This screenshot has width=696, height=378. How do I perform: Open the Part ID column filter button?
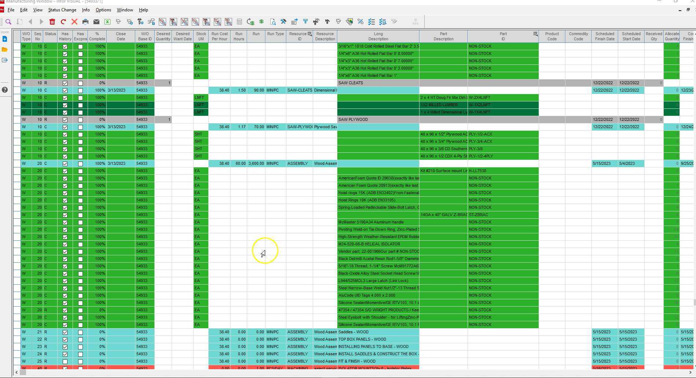click(x=535, y=34)
